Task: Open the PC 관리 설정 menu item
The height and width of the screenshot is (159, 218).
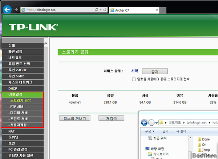Action: pyautogui.click(x=23, y=150)
